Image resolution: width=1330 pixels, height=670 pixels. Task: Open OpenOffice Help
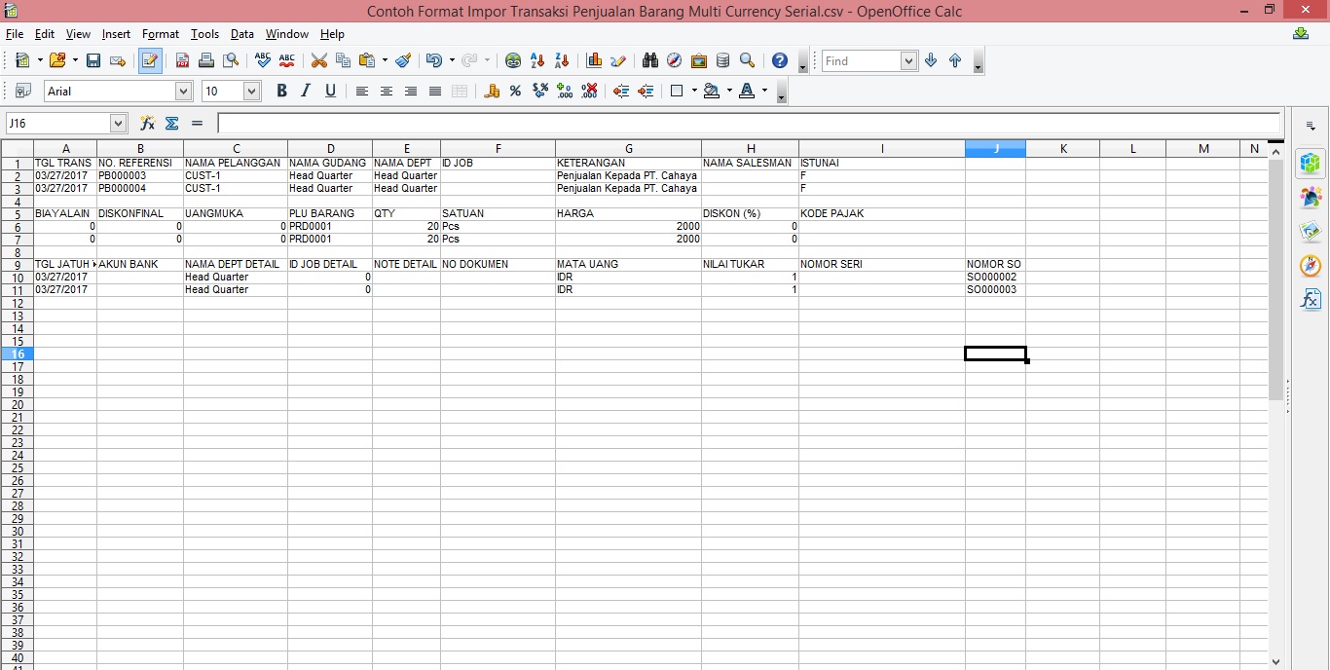[x=779, y=60]
